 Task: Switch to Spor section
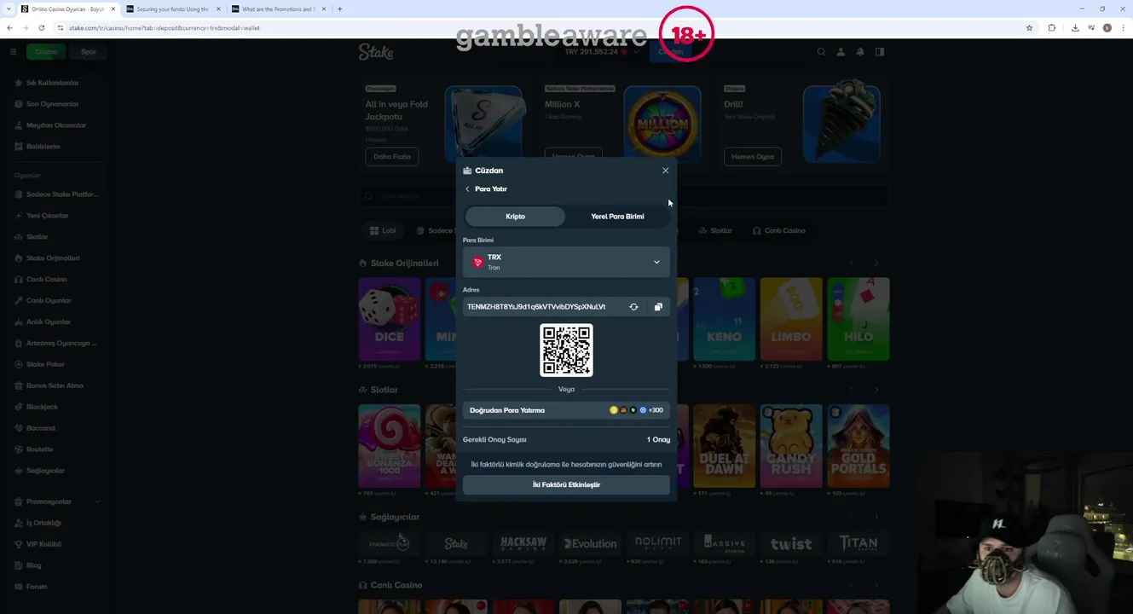click(88, 52)
